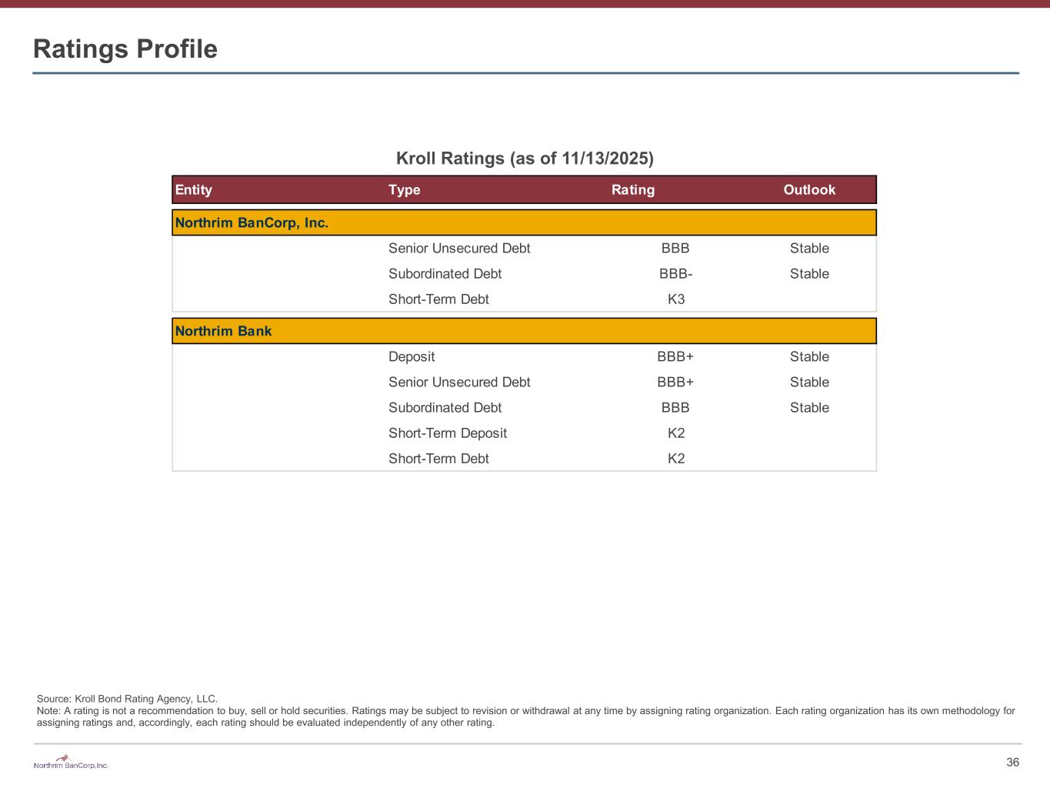Click the Northrim BanCorp logo in footer
Screen dimensions: 1050x788
coord(71,762)
